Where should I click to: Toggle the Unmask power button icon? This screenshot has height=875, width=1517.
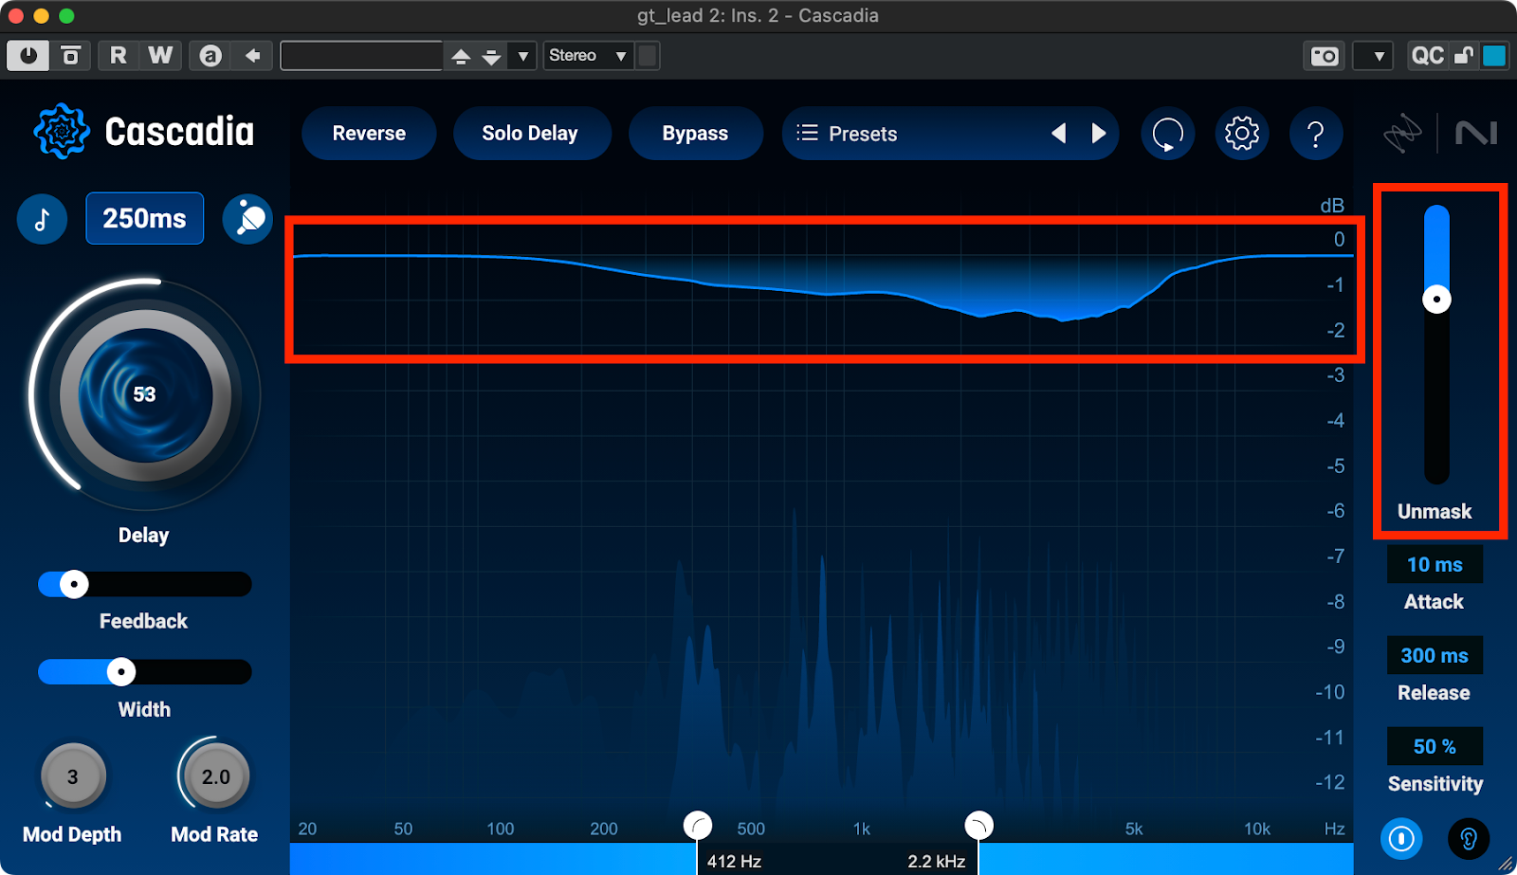[1401, 839]
